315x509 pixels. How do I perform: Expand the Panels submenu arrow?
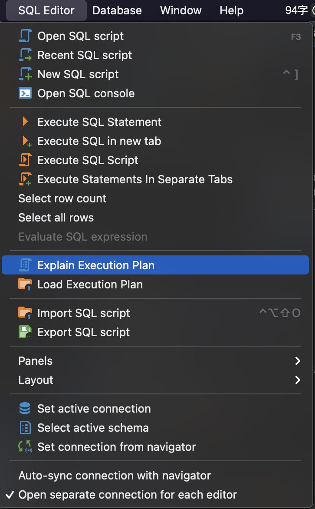(x=298, y=360)
